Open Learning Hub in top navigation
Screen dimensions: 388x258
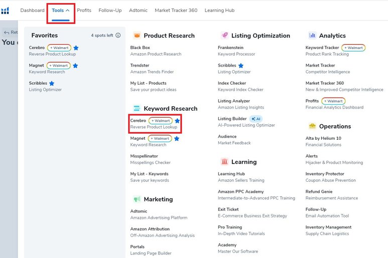[x=219, y=11]
